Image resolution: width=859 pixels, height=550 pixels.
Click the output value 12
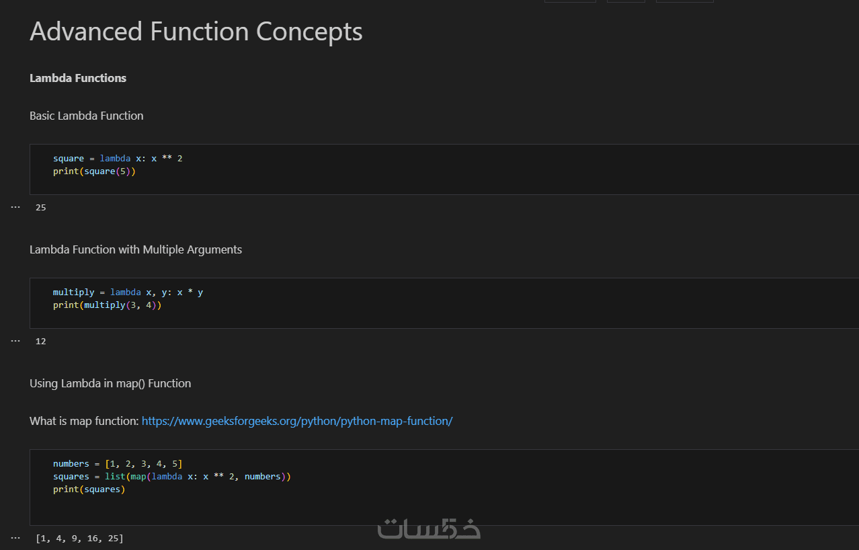coord(41,341)
